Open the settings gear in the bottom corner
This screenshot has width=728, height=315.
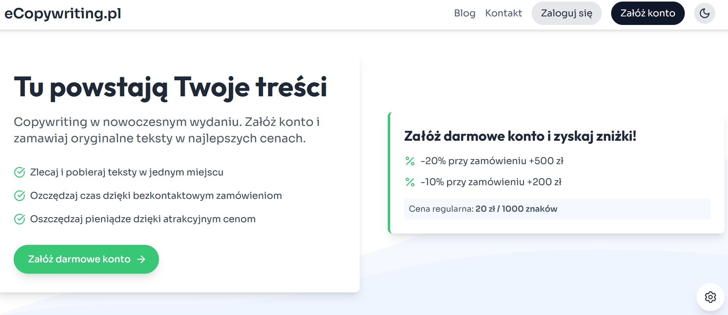(x=711, y=297)
